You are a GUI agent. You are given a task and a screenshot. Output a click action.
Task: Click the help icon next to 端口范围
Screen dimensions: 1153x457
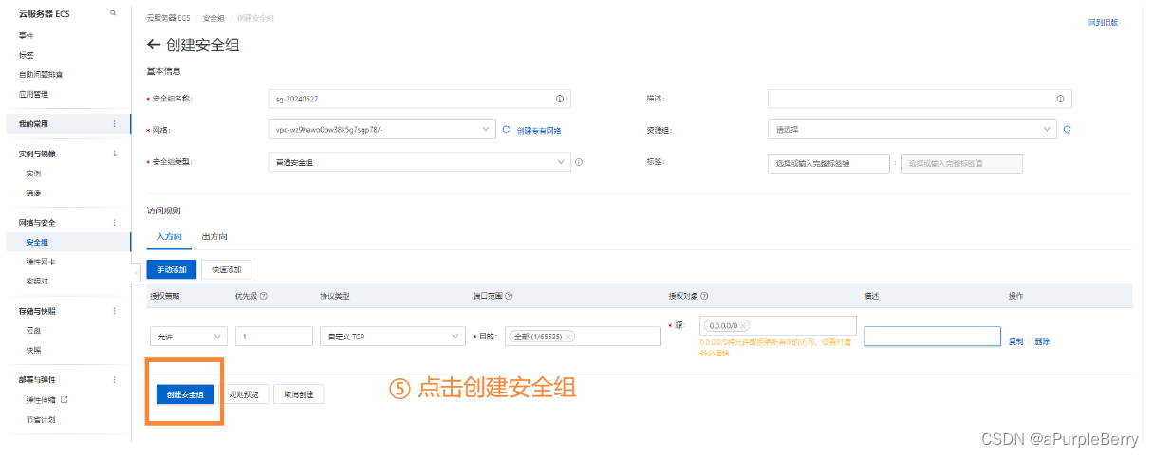pyautogui.click(x=509, y=296)
